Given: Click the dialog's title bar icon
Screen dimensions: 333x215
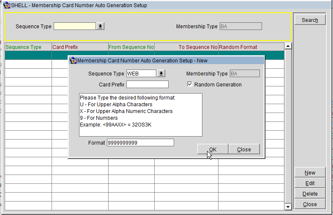Looking at the screenshot, I should pyautogui.click(x=73, y=60).
